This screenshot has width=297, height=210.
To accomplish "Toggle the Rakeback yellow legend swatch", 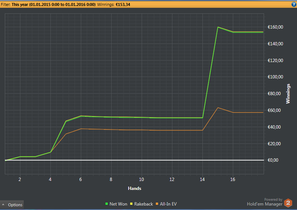I will 131,204.
